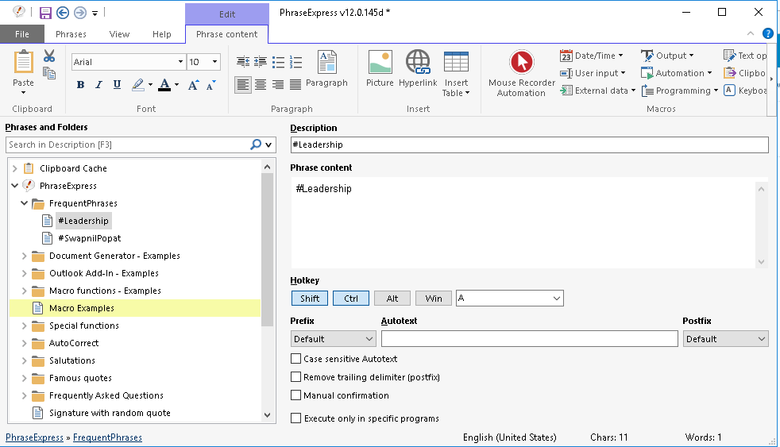
Task: Insert a Picture
Action: 380,68
